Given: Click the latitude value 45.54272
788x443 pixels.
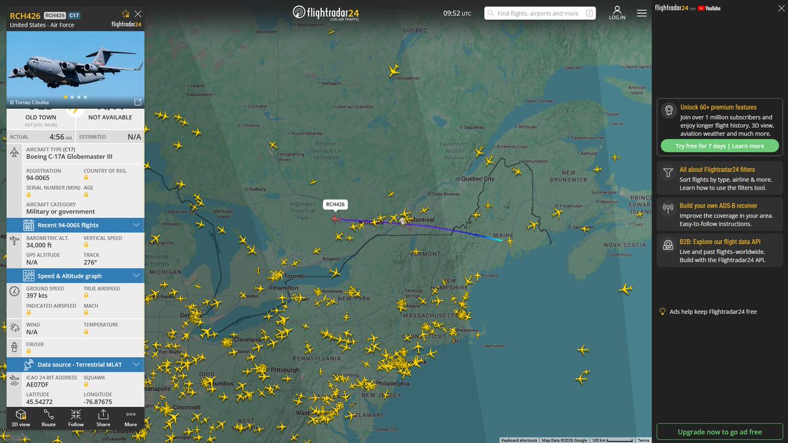Looking at the screenshot, I should coord(41,402).
